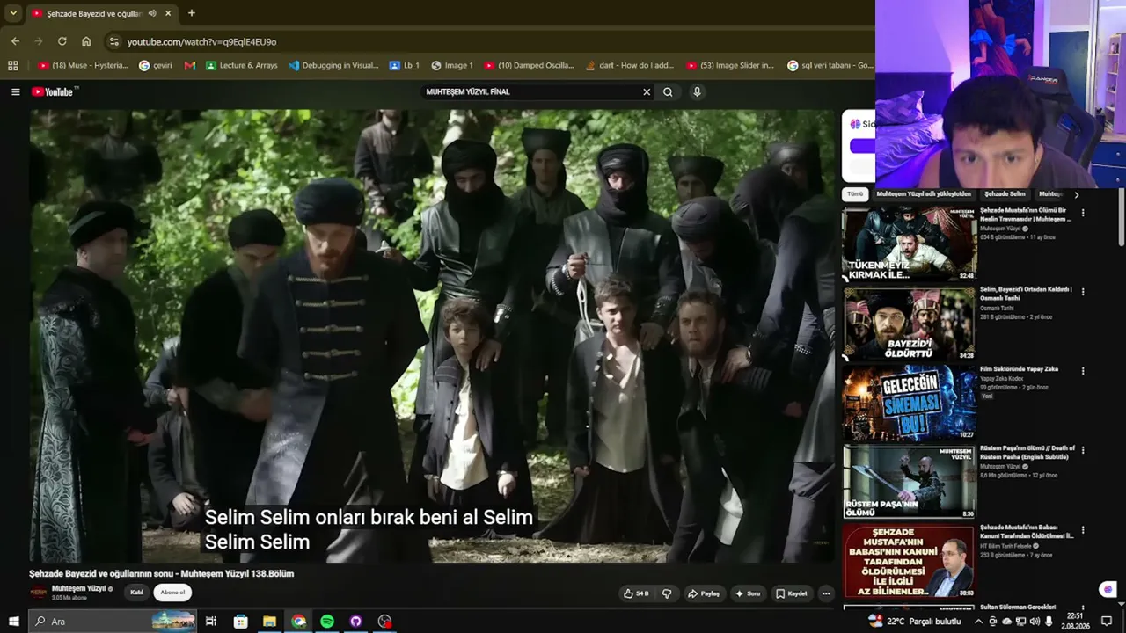
Task: Open title Film Sektöründe Yapay Zeka
Action: tap(1019, 369)
